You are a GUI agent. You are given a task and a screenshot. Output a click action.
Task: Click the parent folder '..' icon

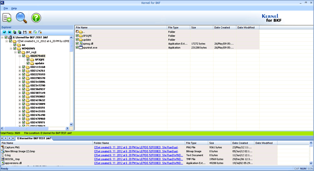coord(81,32)
